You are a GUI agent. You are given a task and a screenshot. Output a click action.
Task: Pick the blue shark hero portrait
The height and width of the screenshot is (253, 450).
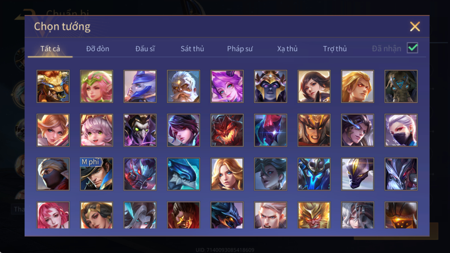[184, 174]
